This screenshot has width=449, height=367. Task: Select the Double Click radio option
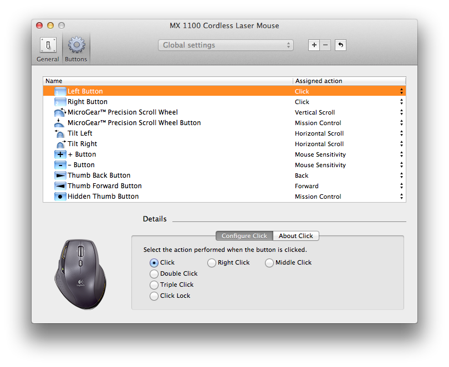[154, 274]
